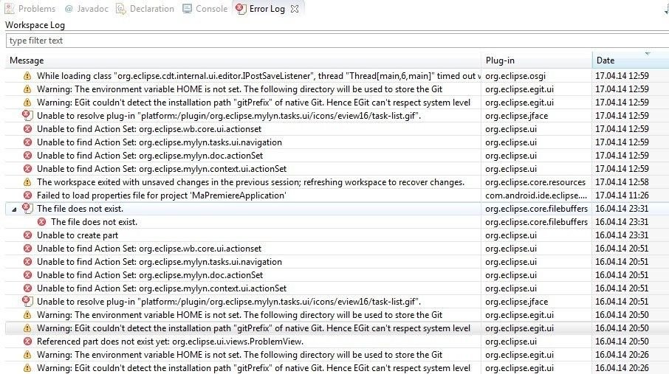Viewport: 669px width, 374px height.
Task: Switch to the Console tab
Action: (x=205, y=9)
